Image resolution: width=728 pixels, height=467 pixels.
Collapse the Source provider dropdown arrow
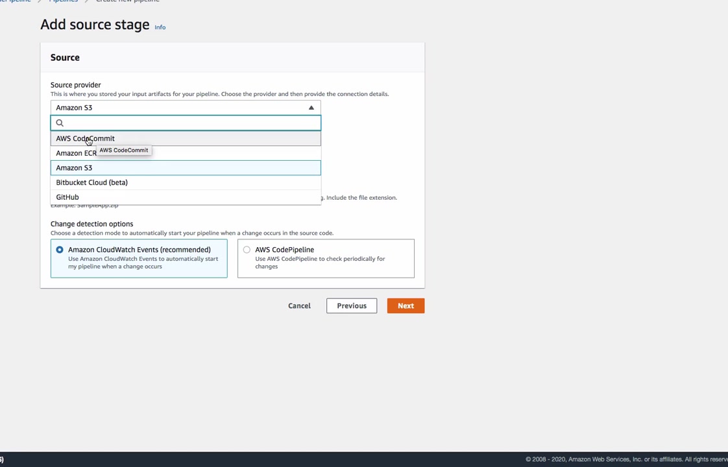(311, 108)
